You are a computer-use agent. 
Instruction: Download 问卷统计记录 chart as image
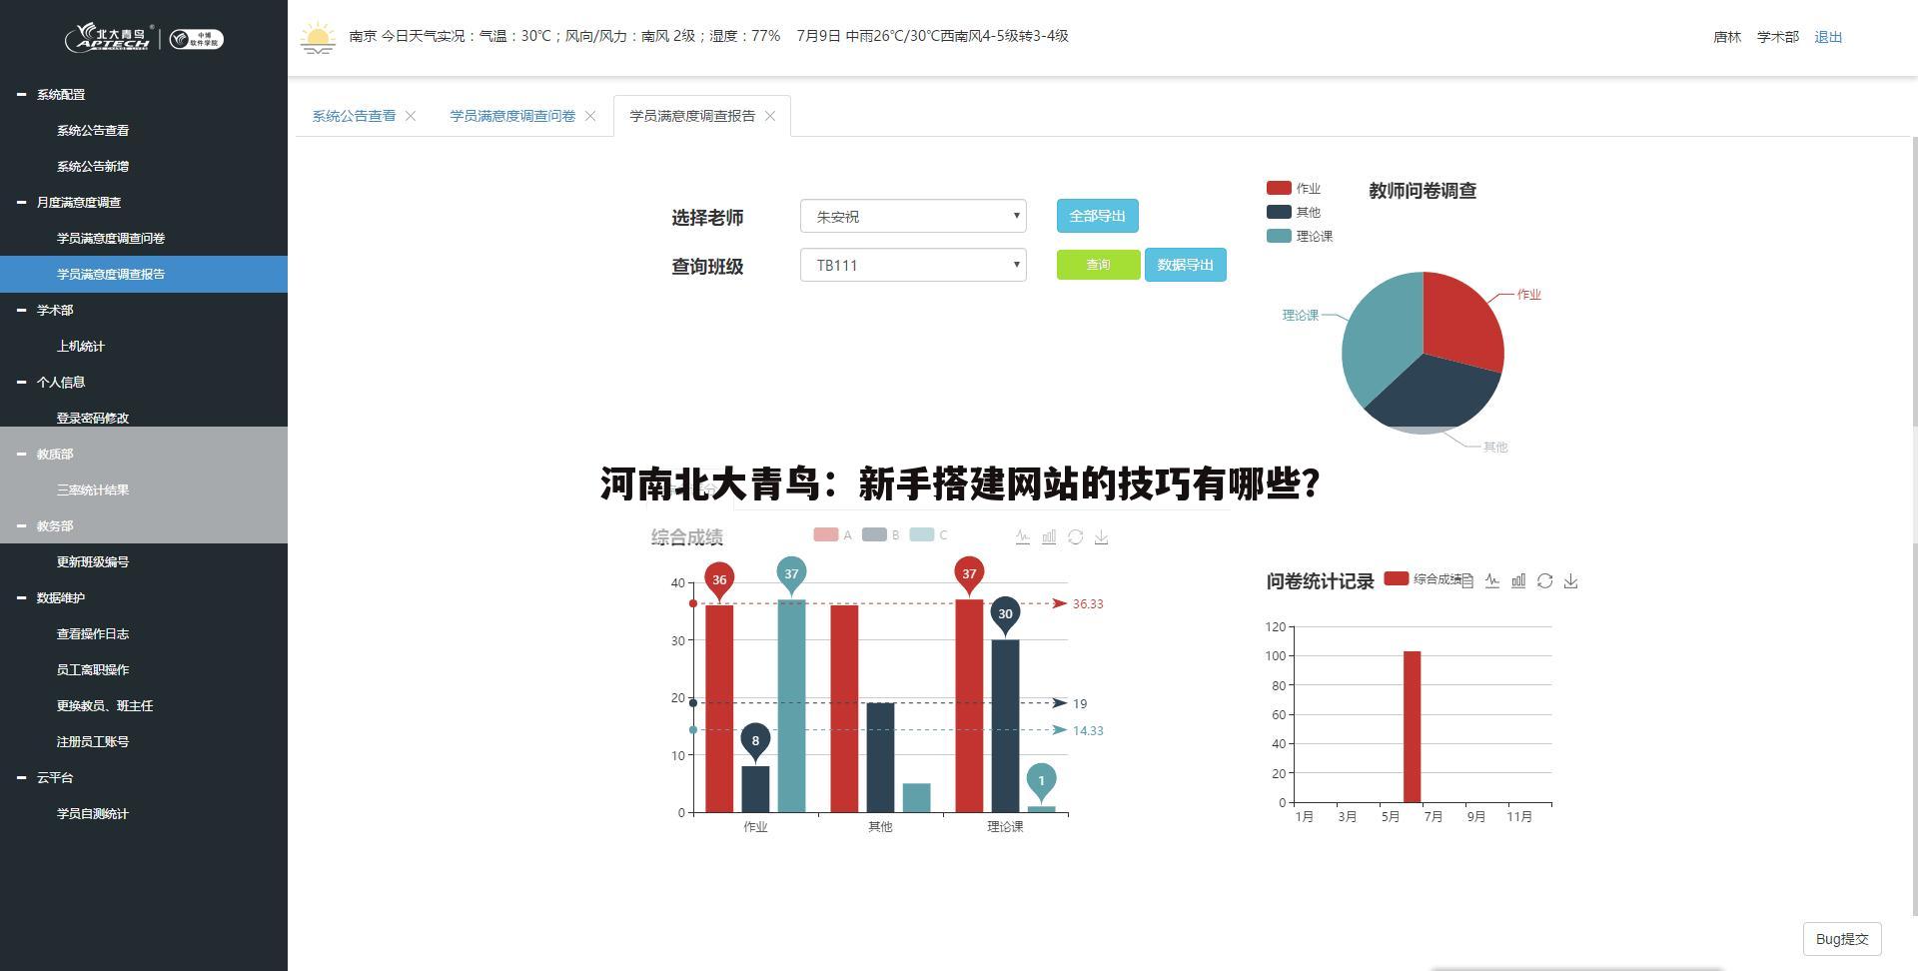tap(1570, 580)
